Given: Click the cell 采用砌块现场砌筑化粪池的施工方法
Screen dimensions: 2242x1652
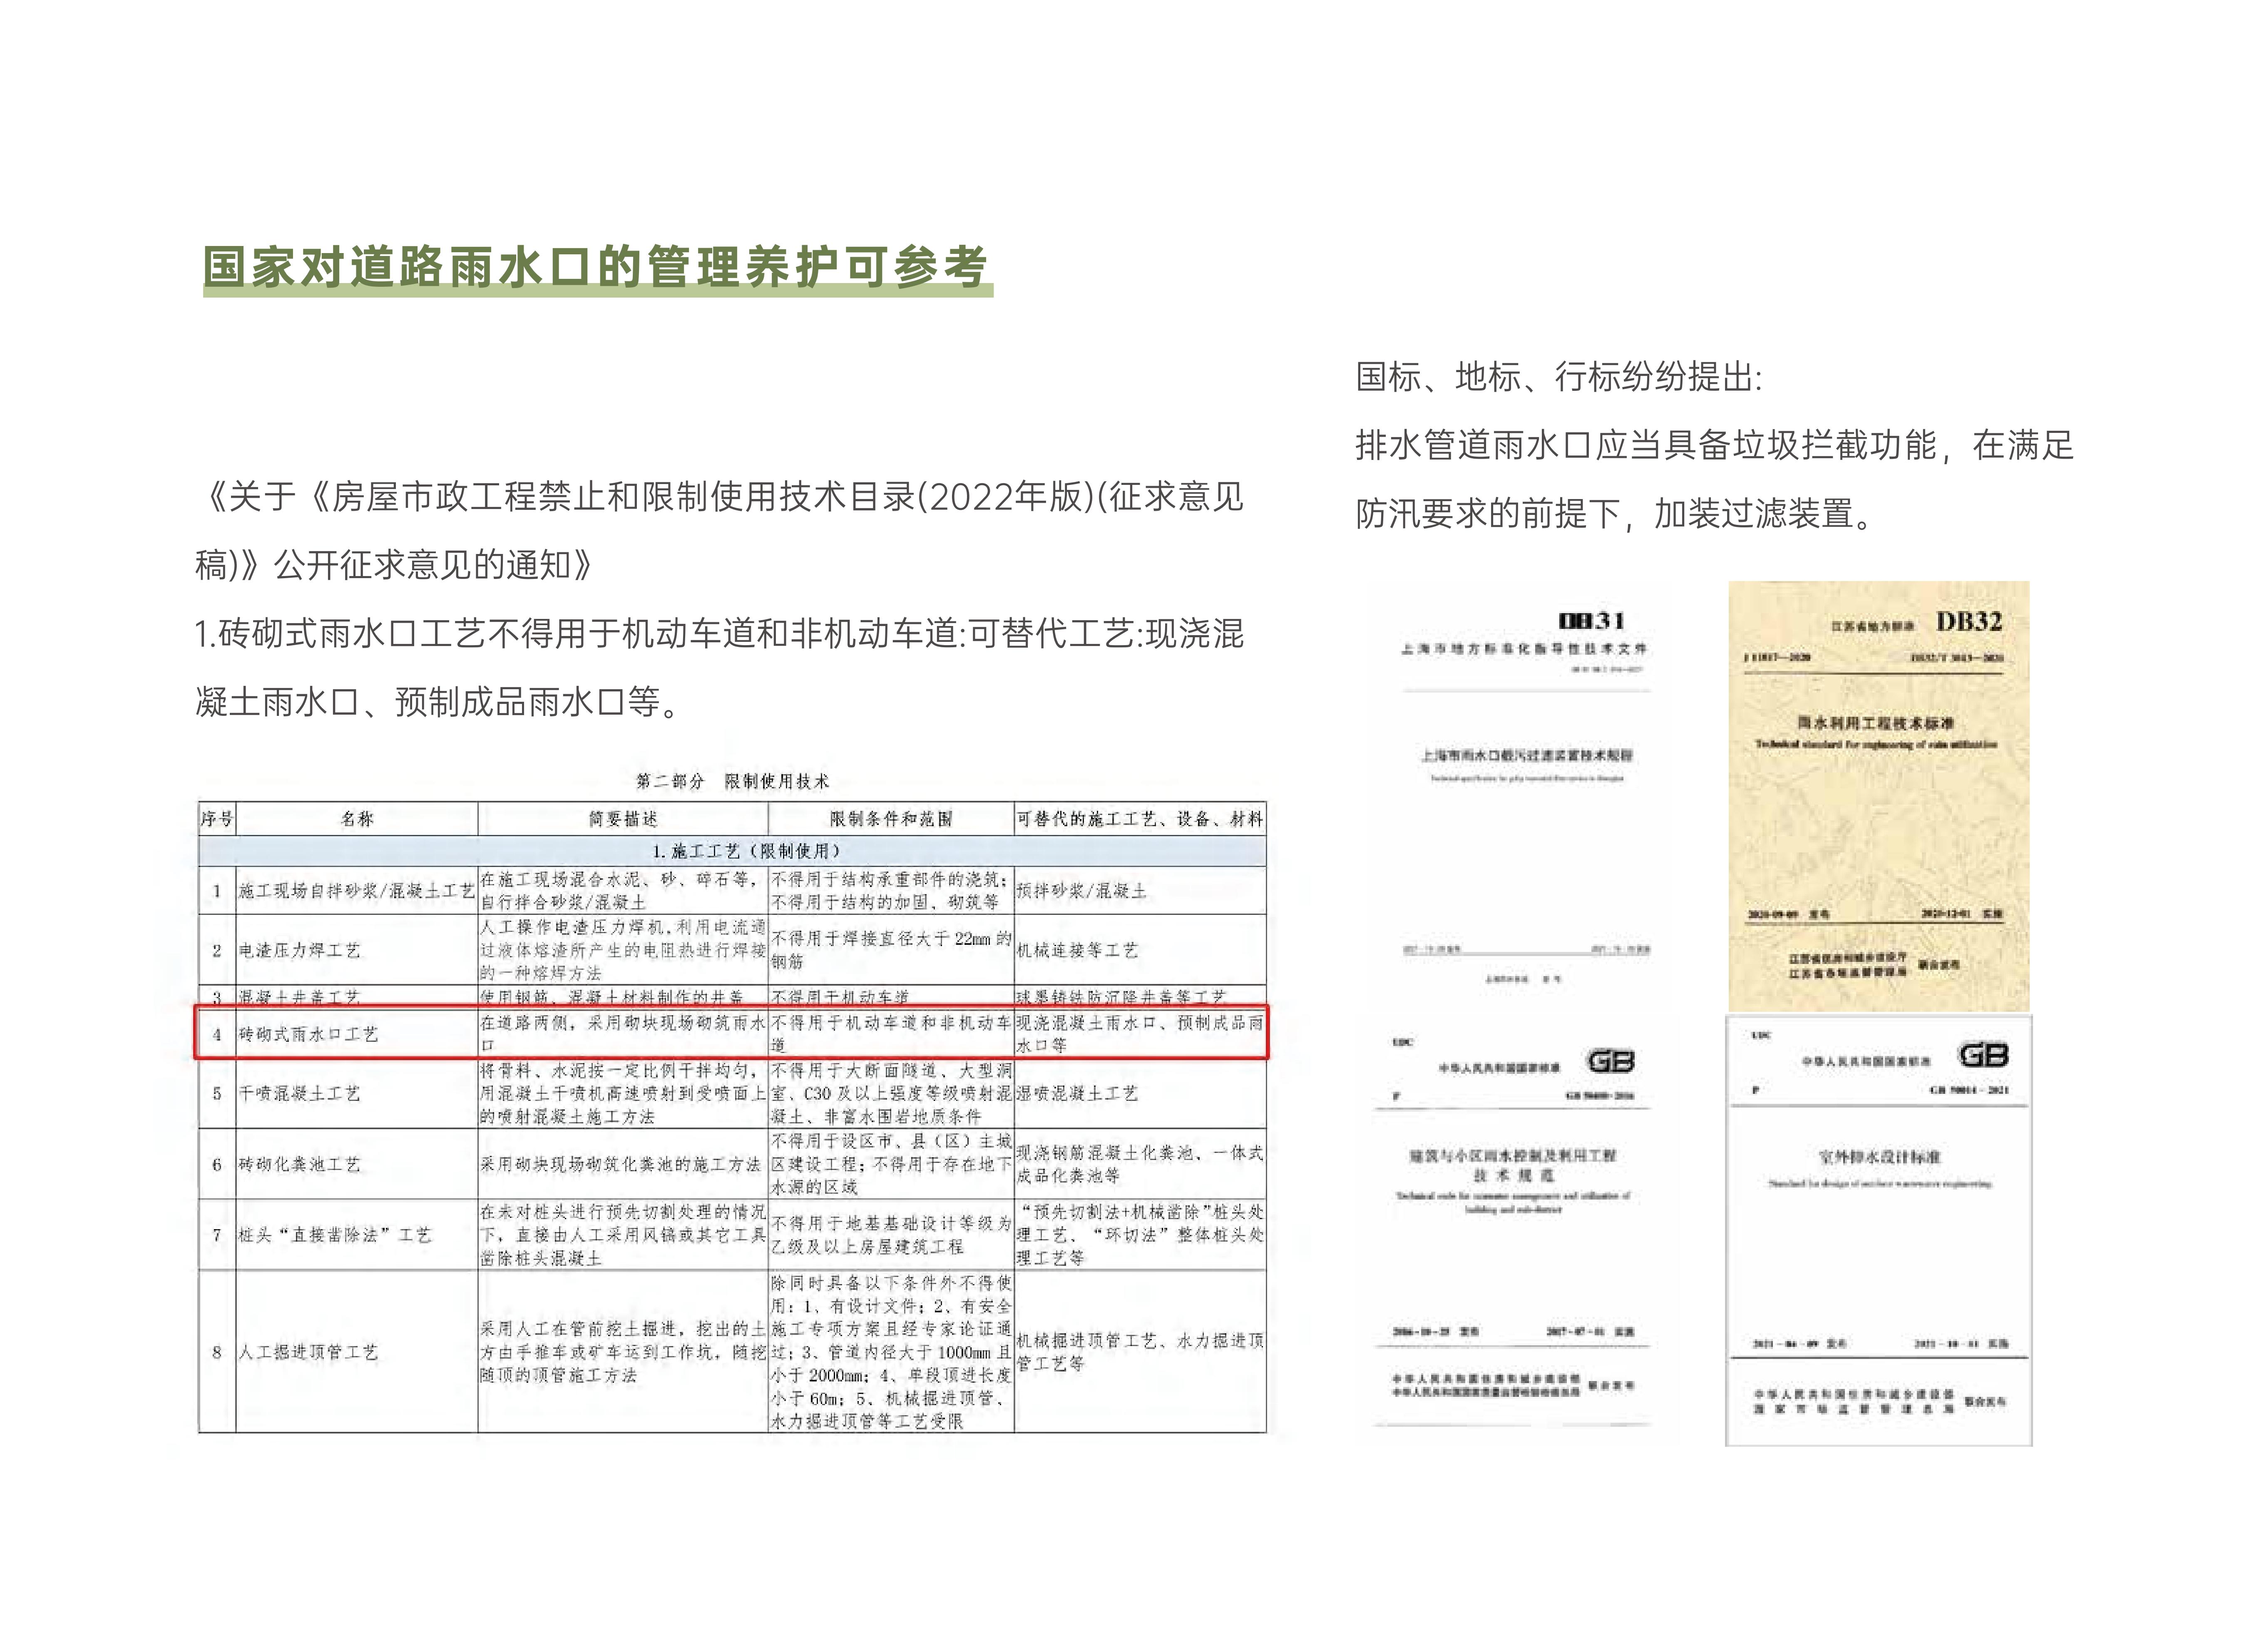Looking at the screenshot, I should tap(623, 1164).
